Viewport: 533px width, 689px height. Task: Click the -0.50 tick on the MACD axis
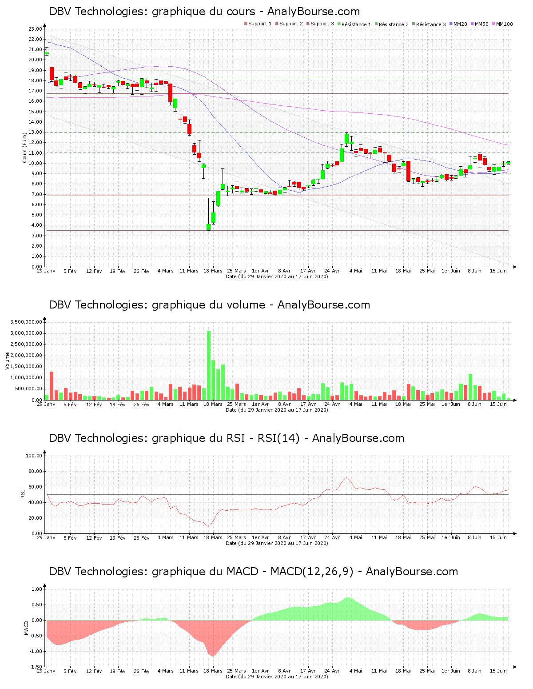(37, 636)
